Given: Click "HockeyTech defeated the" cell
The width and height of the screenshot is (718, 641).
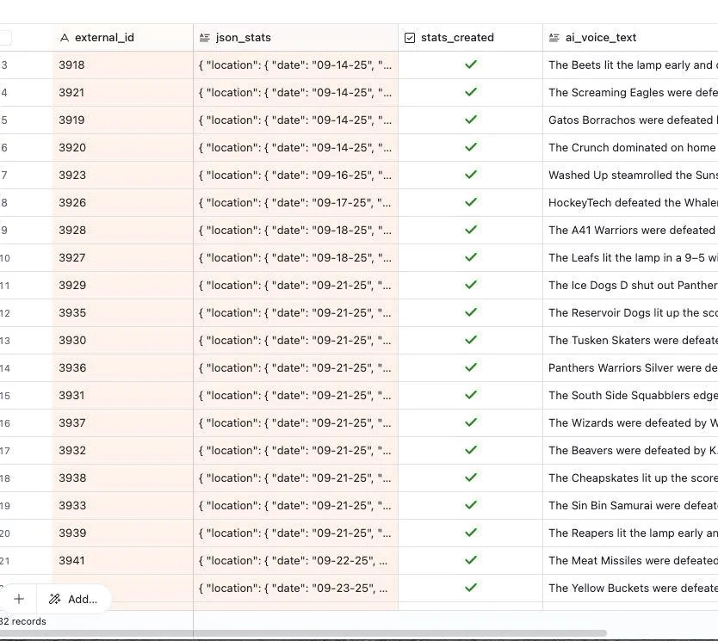Looking at the screenshot, I should click(x=630, y=203).
